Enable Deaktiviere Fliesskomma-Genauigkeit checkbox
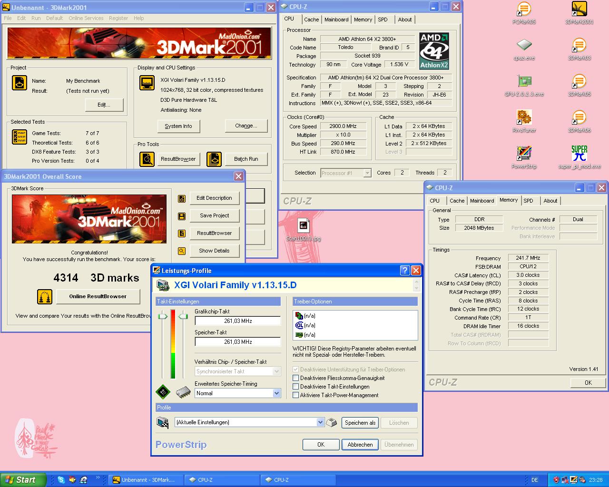 click(x=296, y=378)
